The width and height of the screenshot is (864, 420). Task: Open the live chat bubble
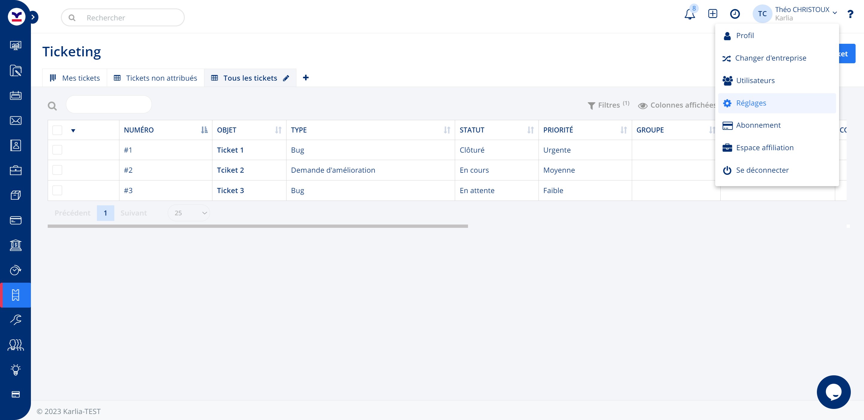point(833,392)
